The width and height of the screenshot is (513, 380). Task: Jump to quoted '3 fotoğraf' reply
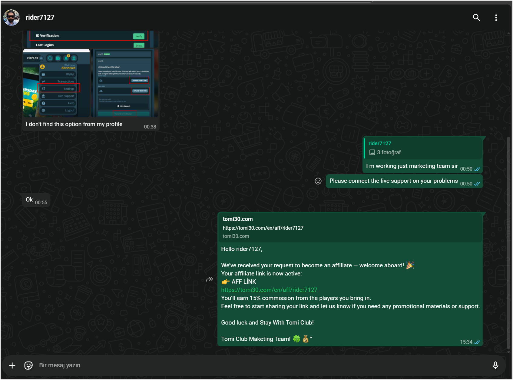pos(423,148)
